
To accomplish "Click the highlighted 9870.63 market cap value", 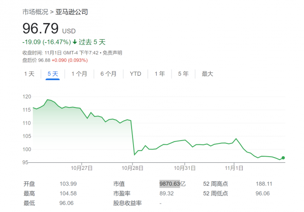I will [170, 184].
